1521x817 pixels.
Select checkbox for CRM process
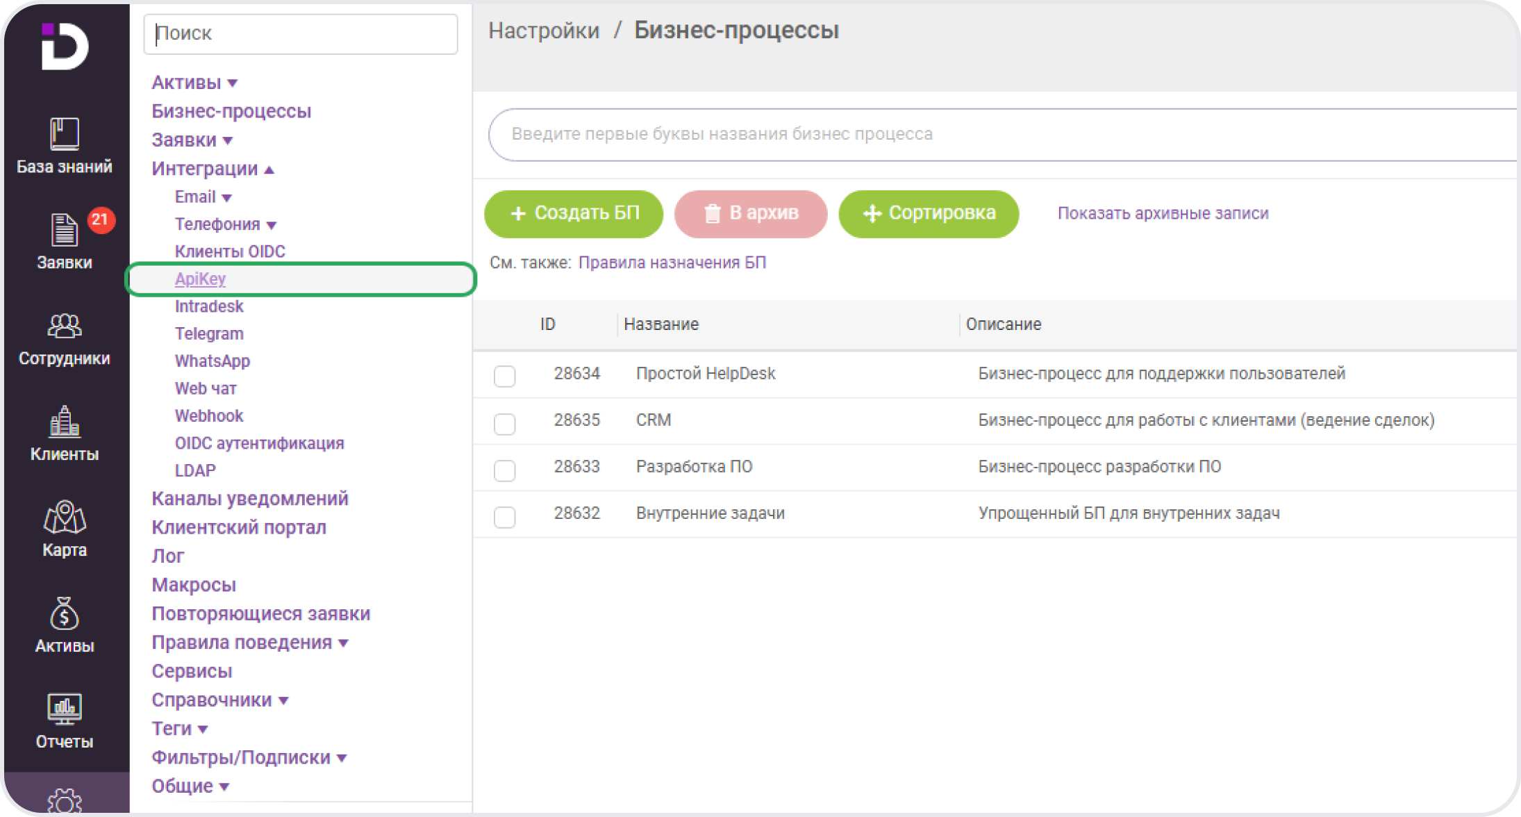[504, 423]
